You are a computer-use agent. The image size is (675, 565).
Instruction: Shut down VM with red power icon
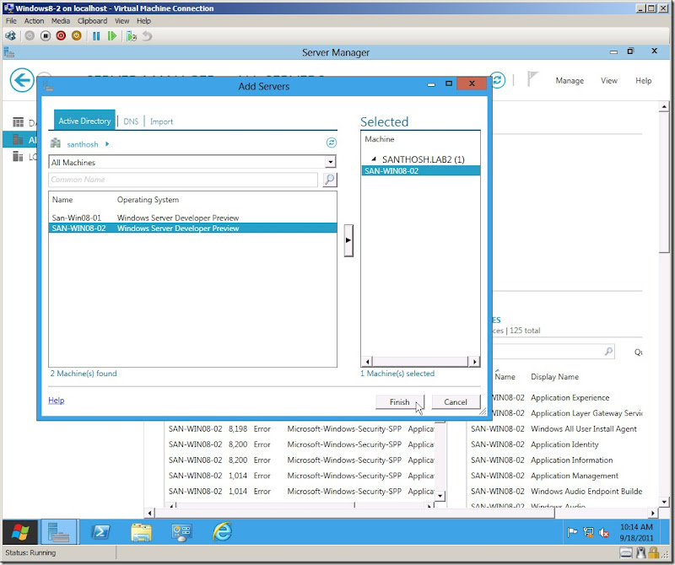click(61, 36)
